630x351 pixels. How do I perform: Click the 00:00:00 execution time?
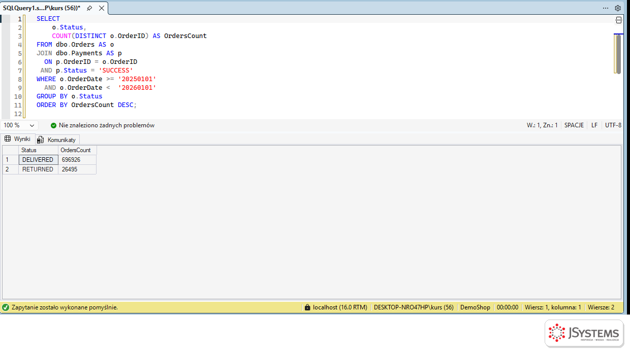tap(508, 307)
